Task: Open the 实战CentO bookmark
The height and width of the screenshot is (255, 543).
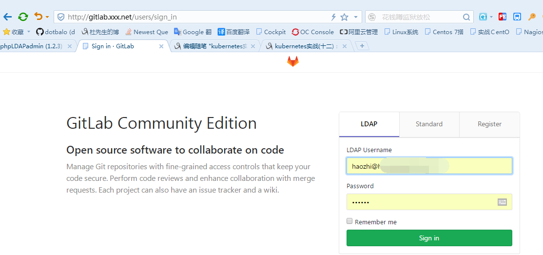Action: [x=489, y=32]
